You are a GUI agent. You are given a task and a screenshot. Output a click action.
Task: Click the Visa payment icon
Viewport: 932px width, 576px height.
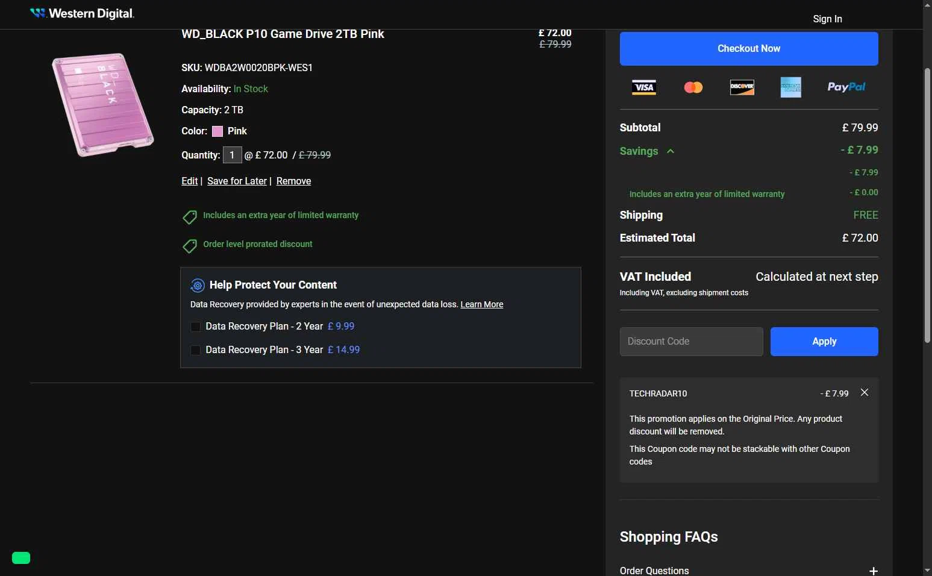[x=644, y=87]
